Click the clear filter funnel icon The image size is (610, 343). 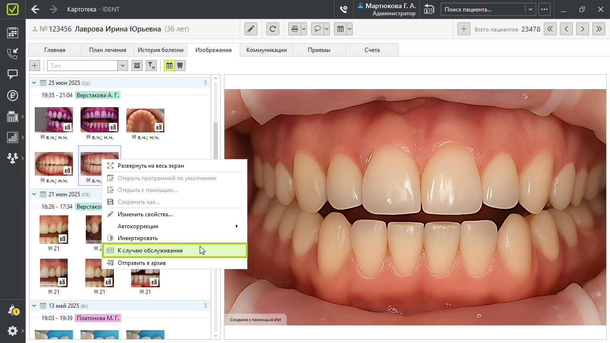pyautogui.click(x=151, y=66)
